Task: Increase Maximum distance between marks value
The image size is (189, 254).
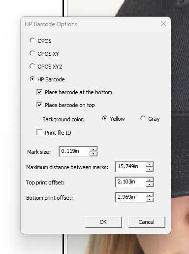Action: [150, 165]
